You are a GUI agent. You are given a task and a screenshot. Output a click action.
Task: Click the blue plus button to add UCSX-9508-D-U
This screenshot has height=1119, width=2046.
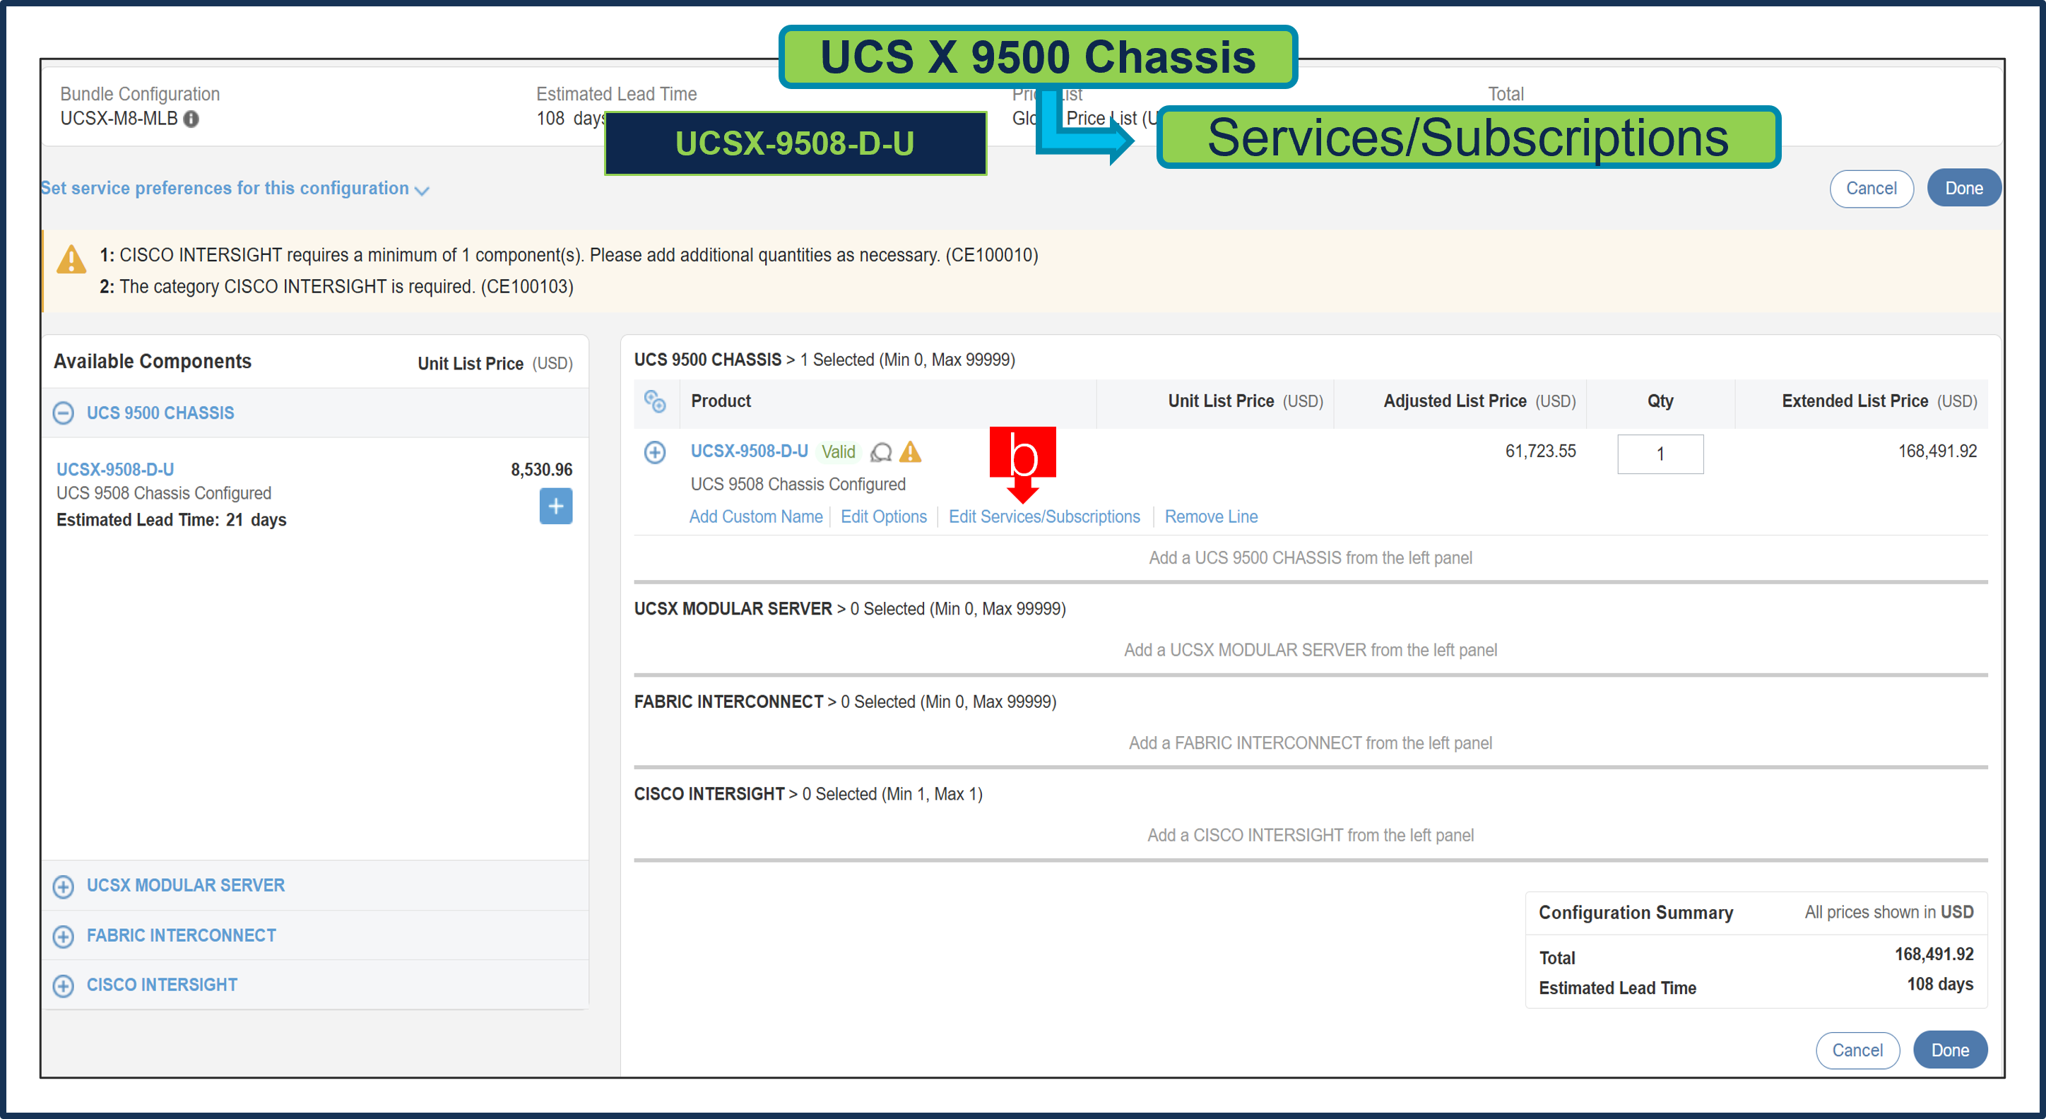pos(556,506)
